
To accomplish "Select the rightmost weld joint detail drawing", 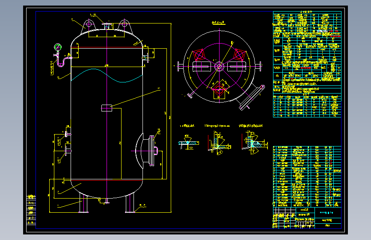I will 254,143.
